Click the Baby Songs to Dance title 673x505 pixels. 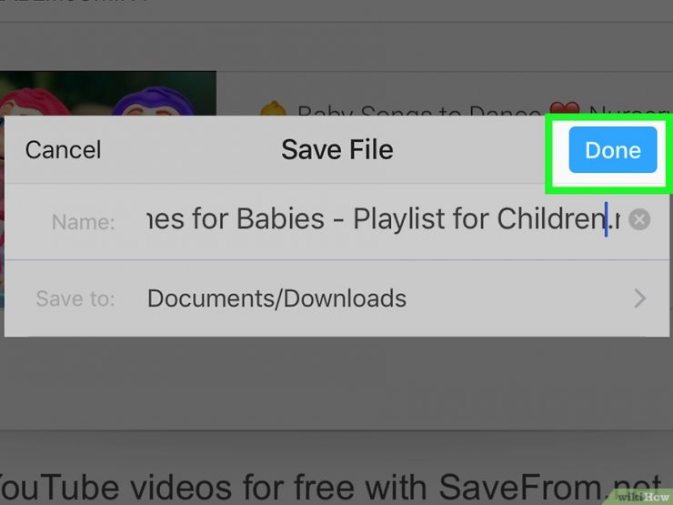pyautogui.click(x=418, y=111)
